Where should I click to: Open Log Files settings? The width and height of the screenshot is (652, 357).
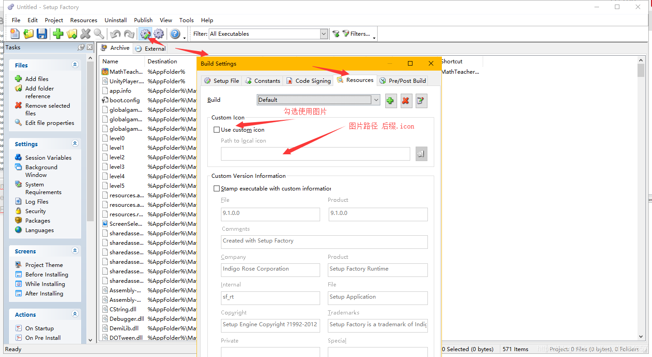[x=37, y=202]
